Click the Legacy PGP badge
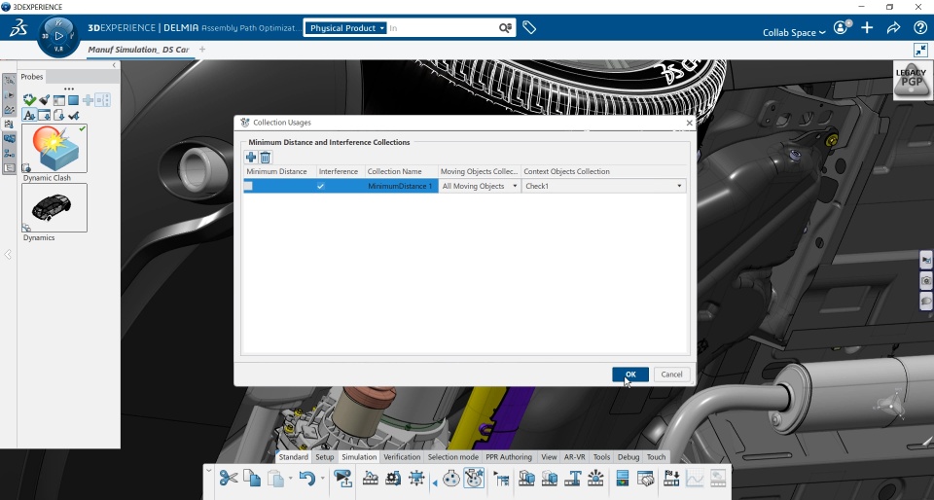934x500 pixels. (911, 80)
